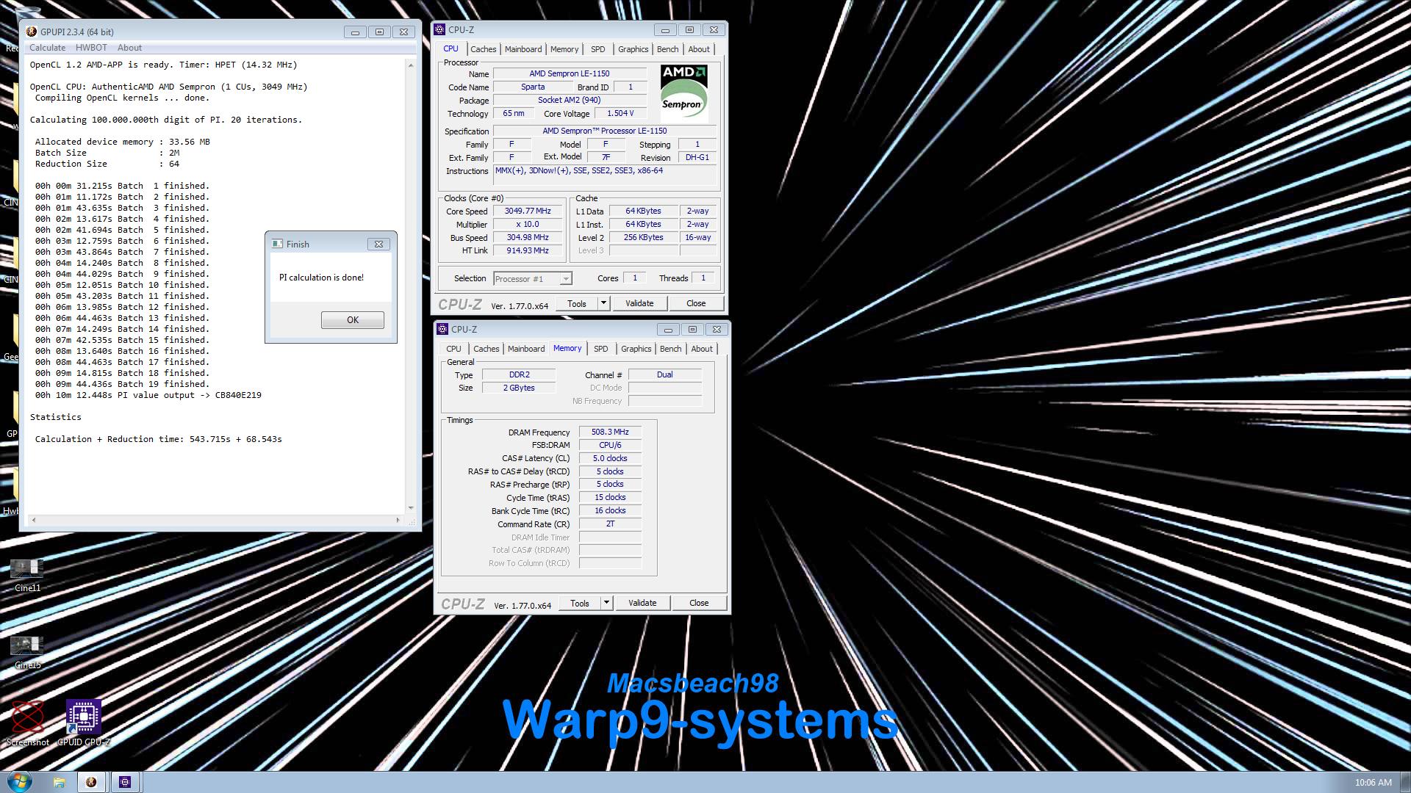Screen dimensions: 1411x793
Task: Click the Batch 10 finished line
Action: pos(122,285)
